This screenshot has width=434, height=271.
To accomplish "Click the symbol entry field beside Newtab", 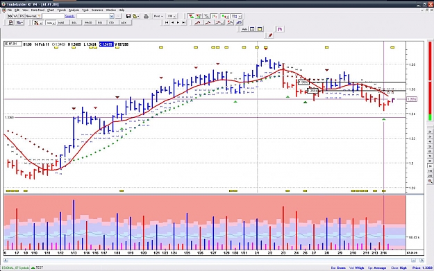I will 53,16.
